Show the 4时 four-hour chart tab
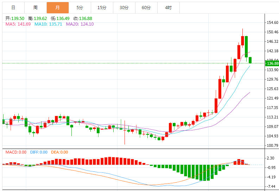This screenshot has width=279, height=191. pyautogui.click(x=168, y=7)
